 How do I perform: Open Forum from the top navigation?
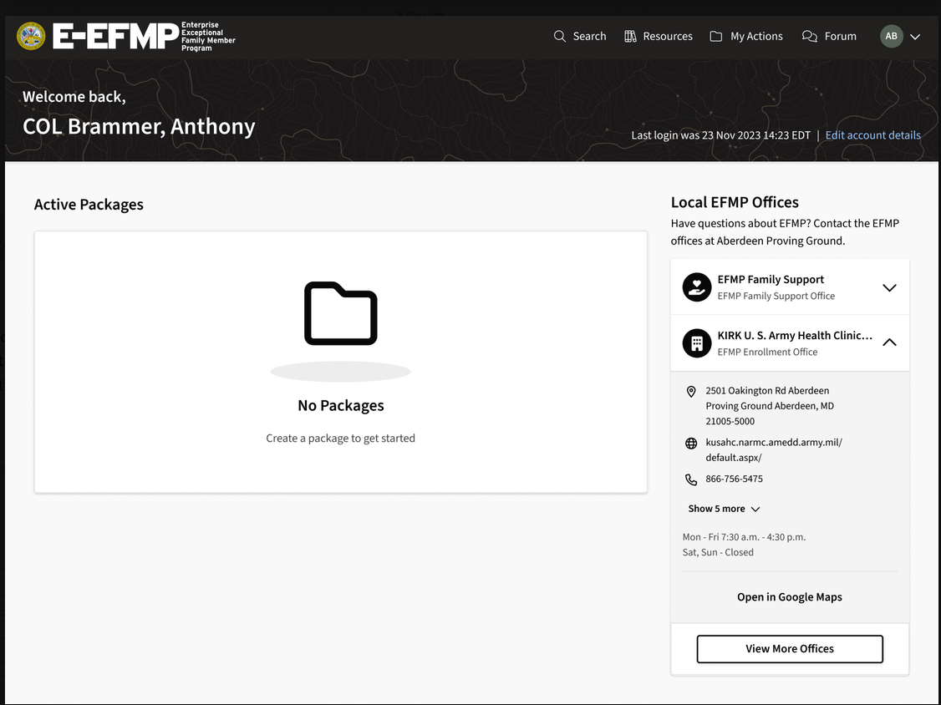[829, 36]
